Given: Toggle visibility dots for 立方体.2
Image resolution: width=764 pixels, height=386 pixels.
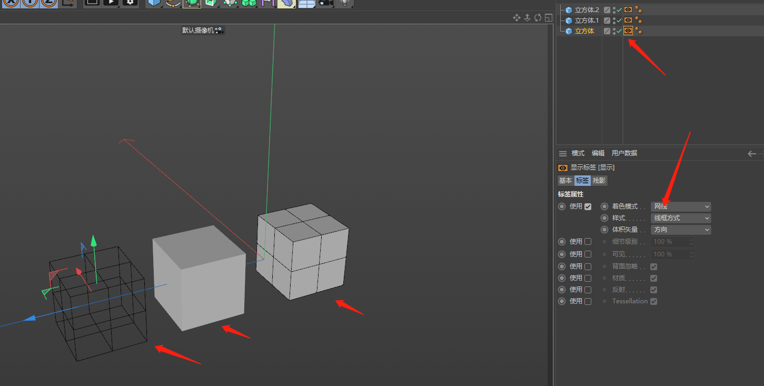Looking at the screenshot, I should [x=614, y=9].
